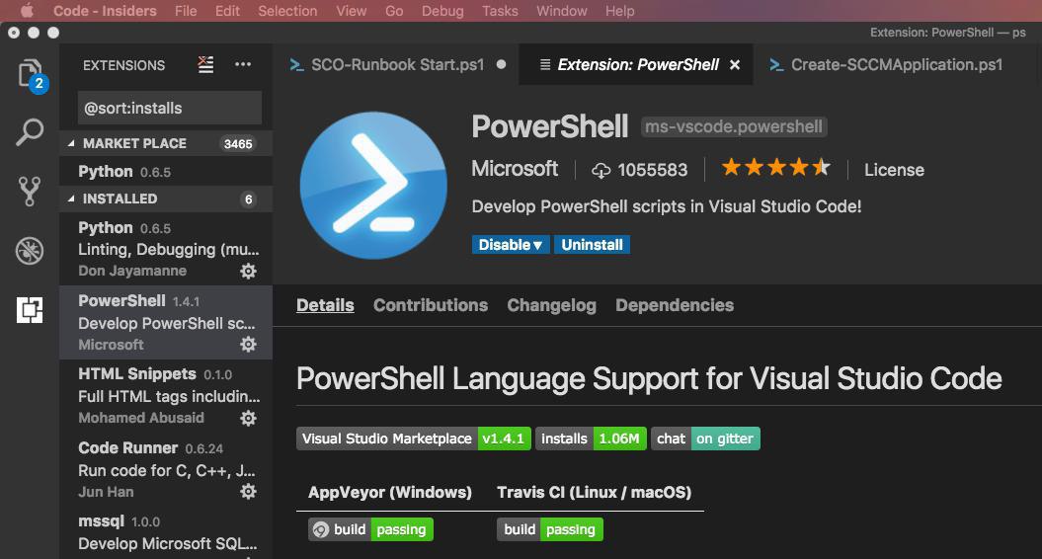Viewport: 1042px width, 559px height.
Task: Select the Dependencies tab
Action: point(675,305)
